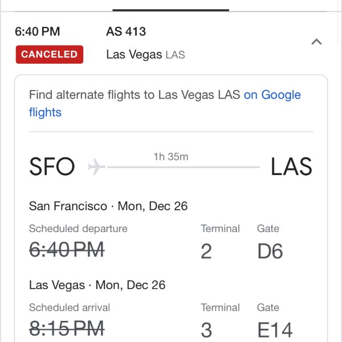Click the gray airplane icon beside SFO

(97, 167)
